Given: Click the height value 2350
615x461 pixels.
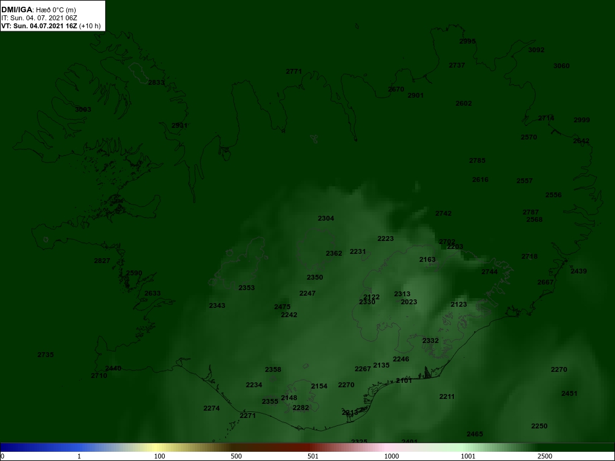Looking at the screenshot, I should (x=314, y=278).
